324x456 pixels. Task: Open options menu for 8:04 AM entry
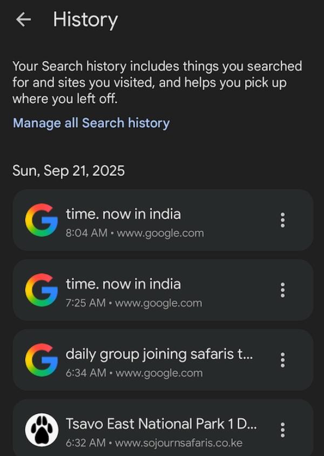282,220
